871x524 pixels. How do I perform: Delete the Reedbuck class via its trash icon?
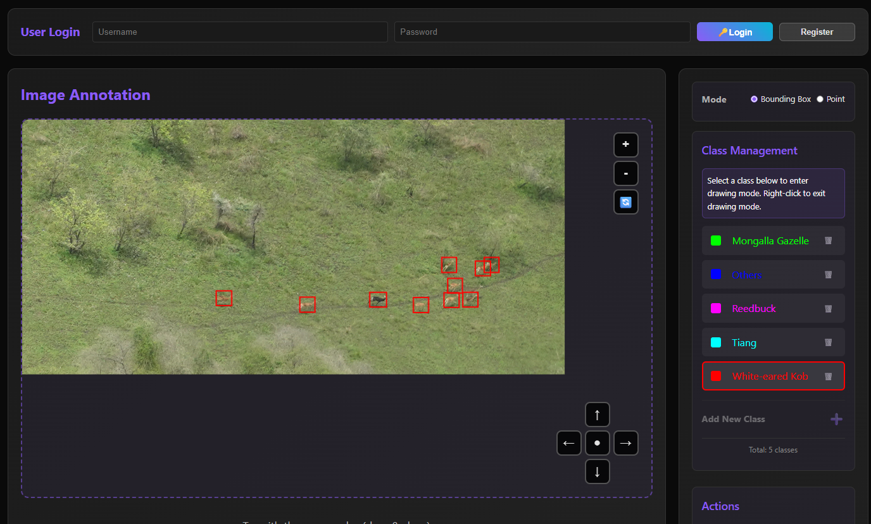tap(828, 308)
